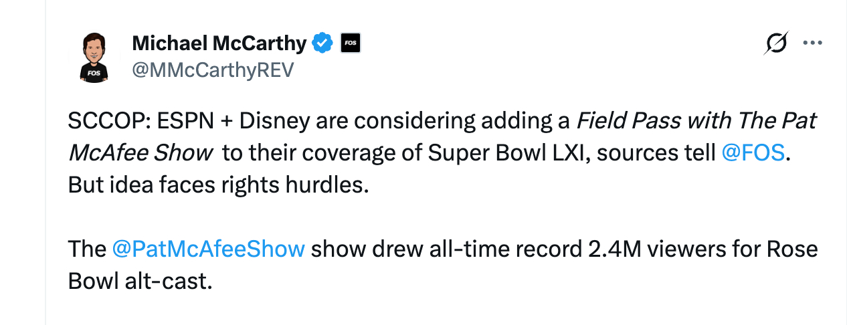The width and height of the screenshot is (847, 325).
Task: Open the three-dot More options menu
Action: tap(812, 43)
